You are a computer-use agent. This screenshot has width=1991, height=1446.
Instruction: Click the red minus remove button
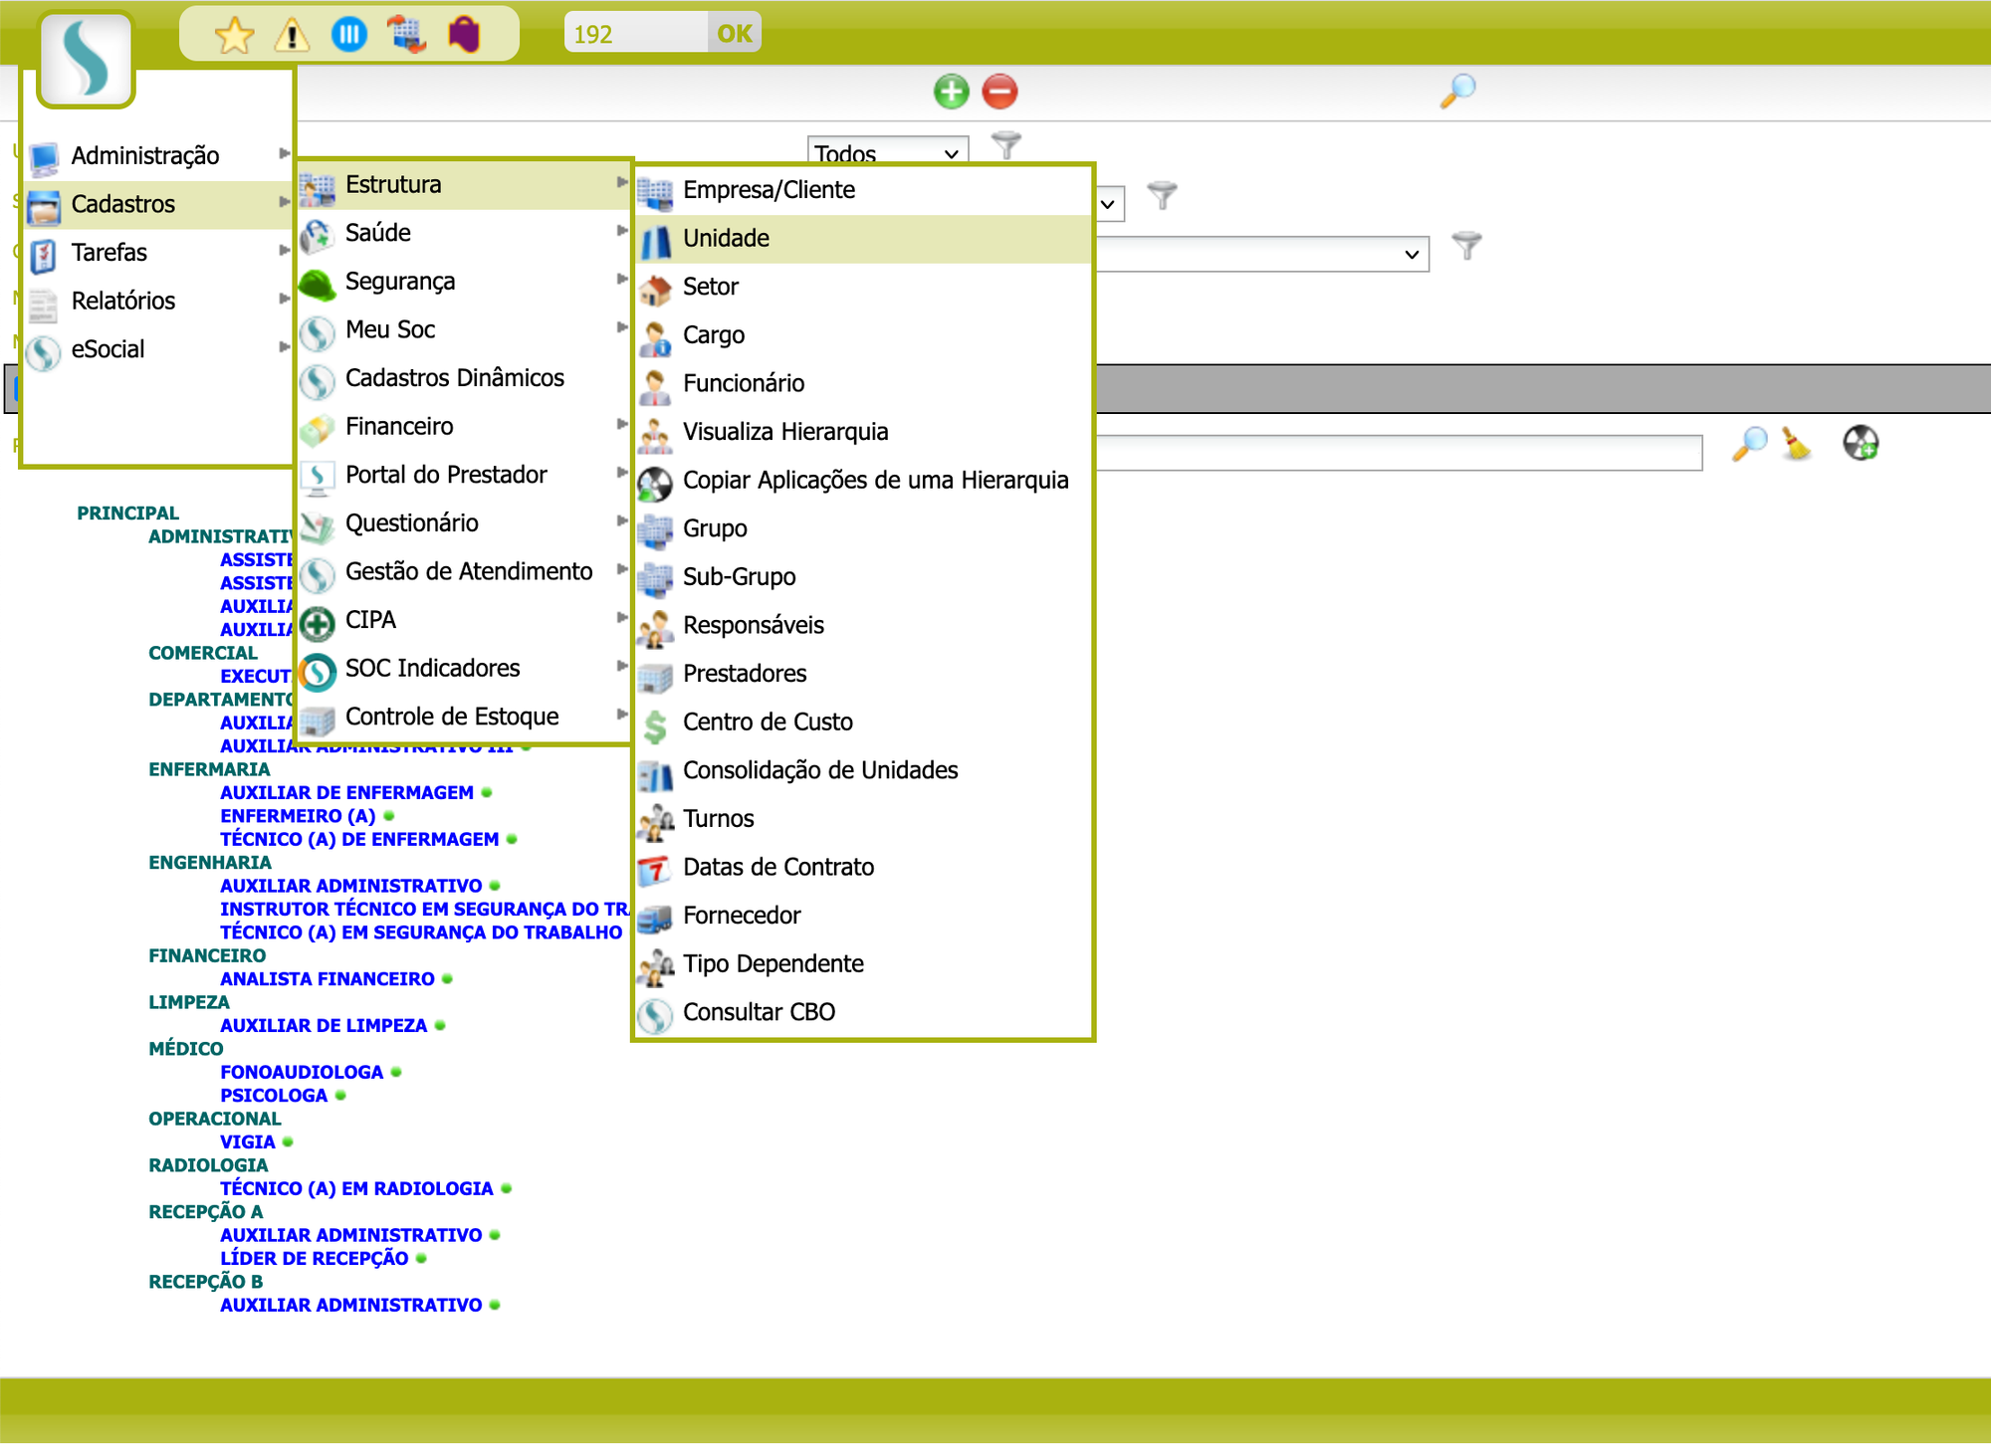(999, 92)
